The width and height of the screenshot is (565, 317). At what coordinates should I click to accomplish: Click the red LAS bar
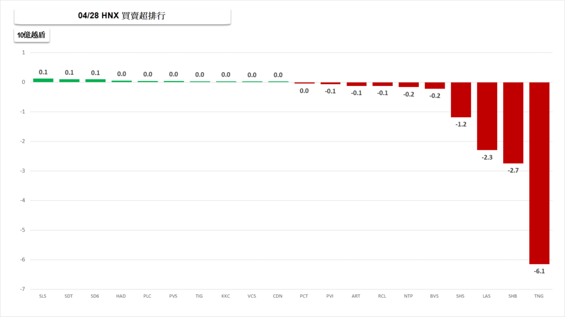[487, 116]
